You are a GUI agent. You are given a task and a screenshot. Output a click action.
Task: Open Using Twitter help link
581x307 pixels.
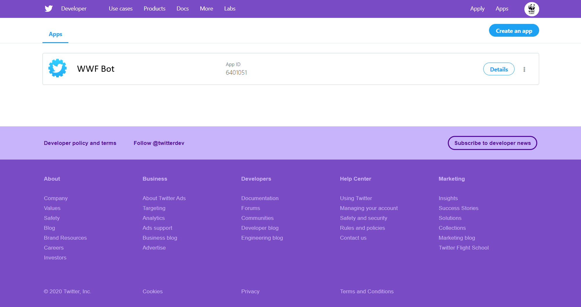pos(356,198)
